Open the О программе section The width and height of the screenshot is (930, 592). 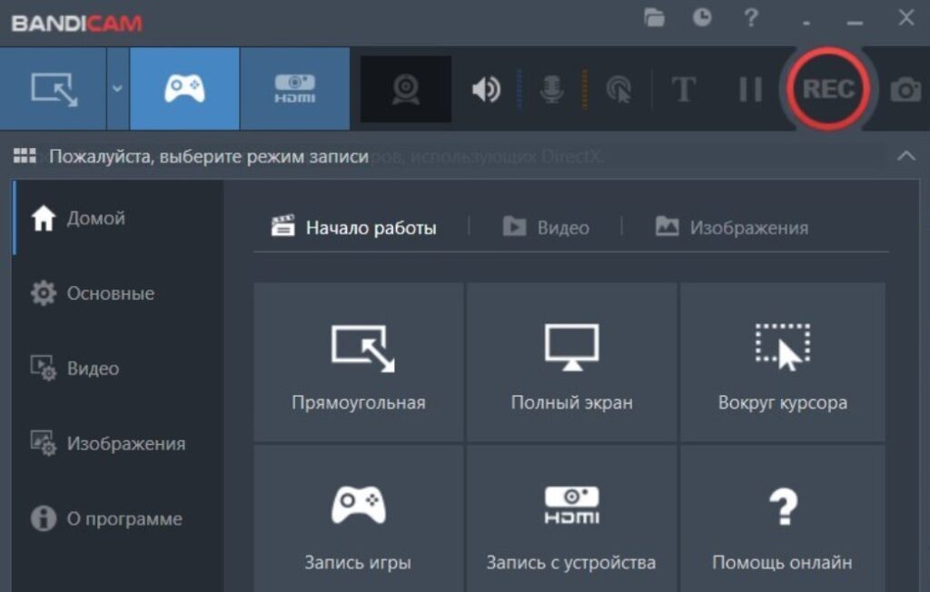(x=118, y=518)
